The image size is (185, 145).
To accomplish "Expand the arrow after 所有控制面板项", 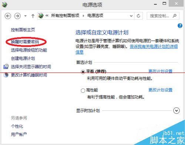I will coord(84,16).
